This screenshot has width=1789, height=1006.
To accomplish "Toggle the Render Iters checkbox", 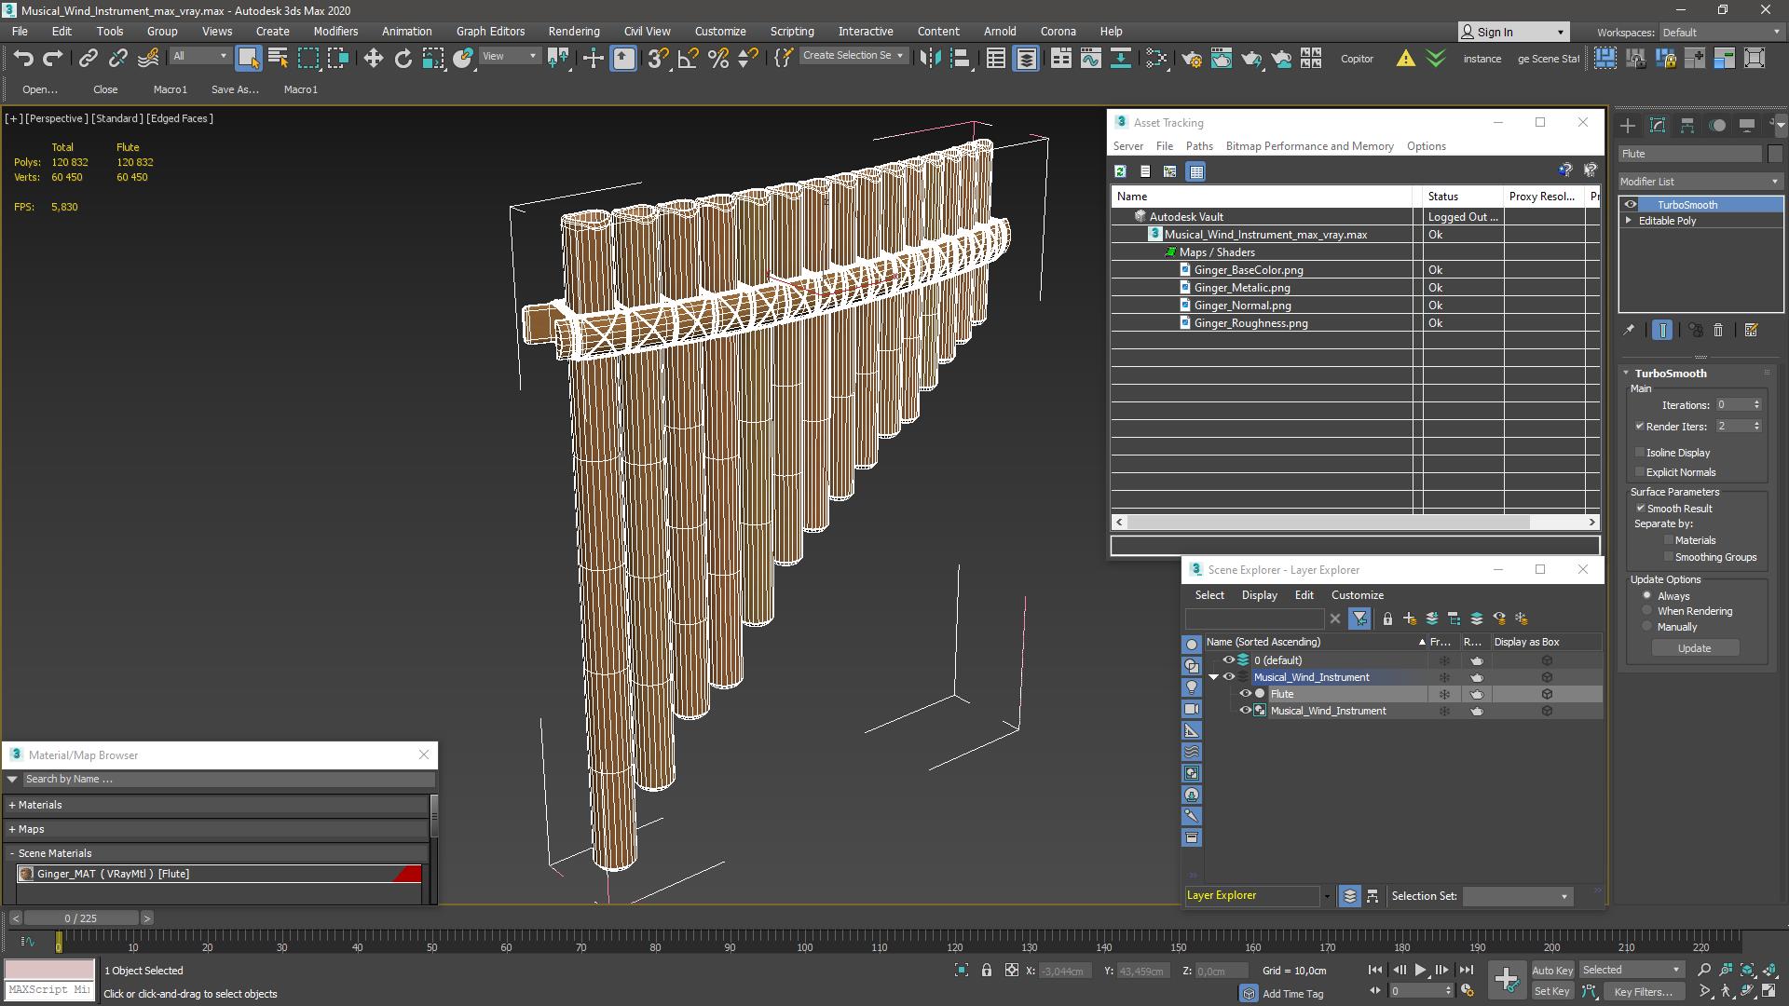I will [1640, 427].
